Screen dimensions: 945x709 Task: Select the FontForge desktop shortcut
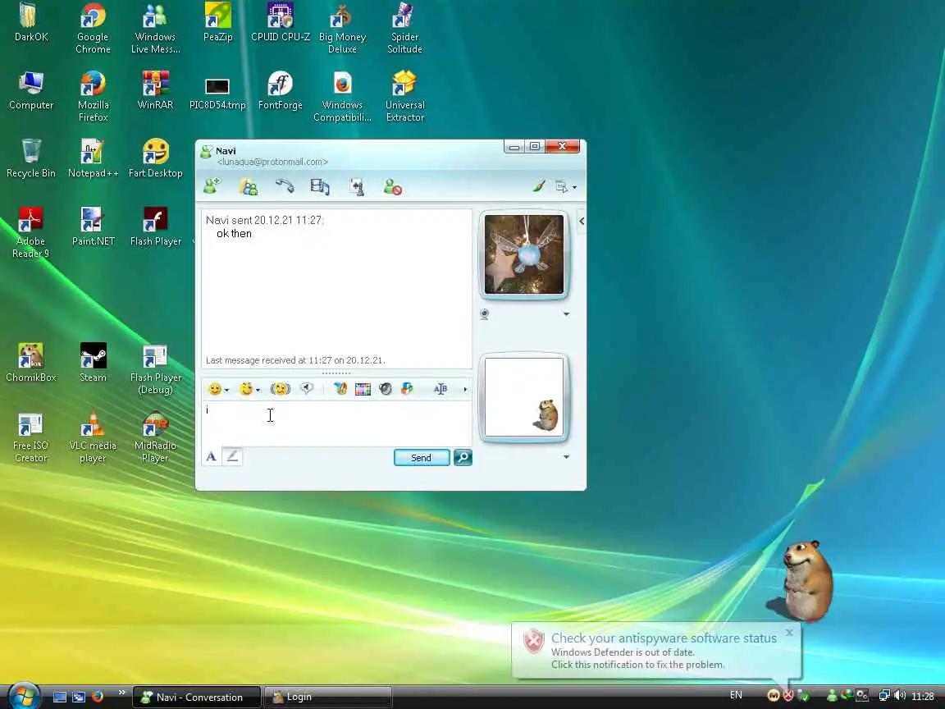[x=281, y=90]
